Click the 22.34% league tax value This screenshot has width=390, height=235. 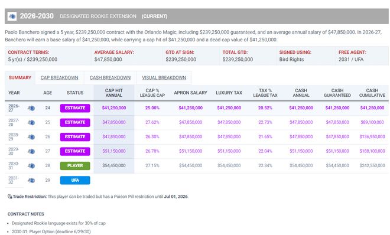click(265, 166)
